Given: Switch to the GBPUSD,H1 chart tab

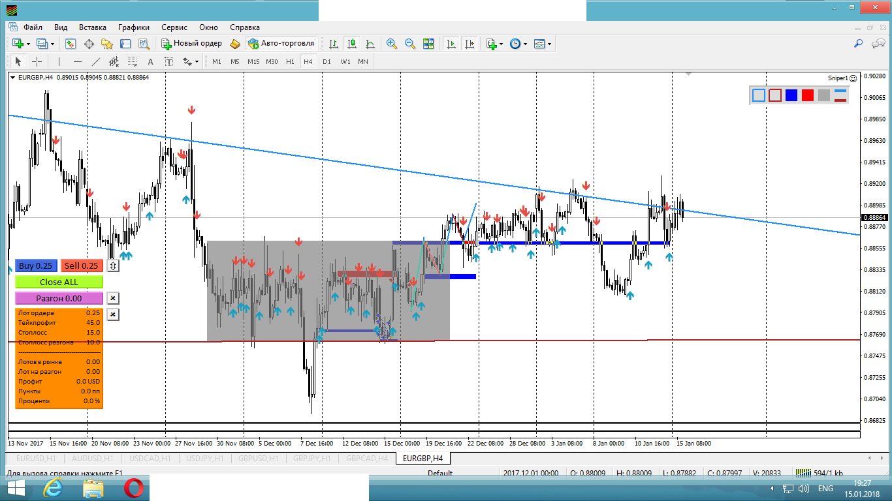Looking at the screenshot, I should pyautogui.click(x=259, y=459).
